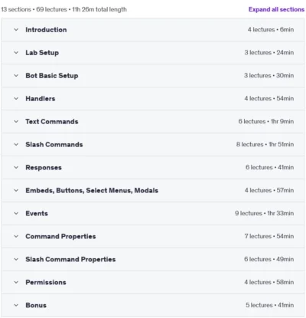Viewport: 306px width, 318px height.
Task: Click the Handlers section title
Action: (41, 99)
